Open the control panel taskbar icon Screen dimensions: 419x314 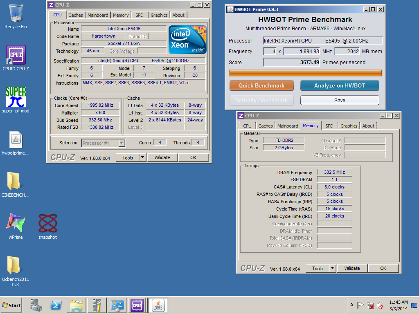pyautogui.click(x=117, y=305)
